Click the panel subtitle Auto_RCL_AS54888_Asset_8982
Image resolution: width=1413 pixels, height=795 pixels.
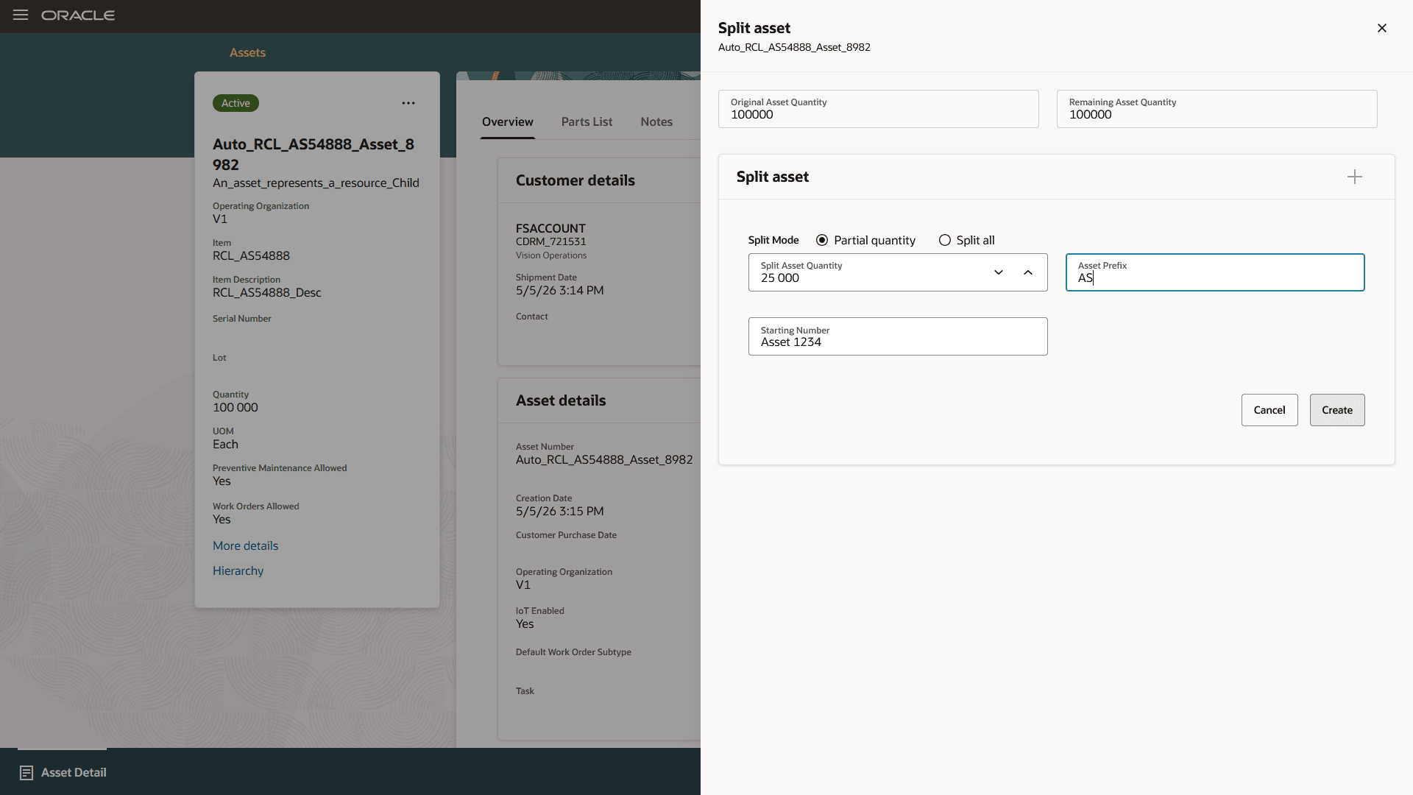[794, 47]
